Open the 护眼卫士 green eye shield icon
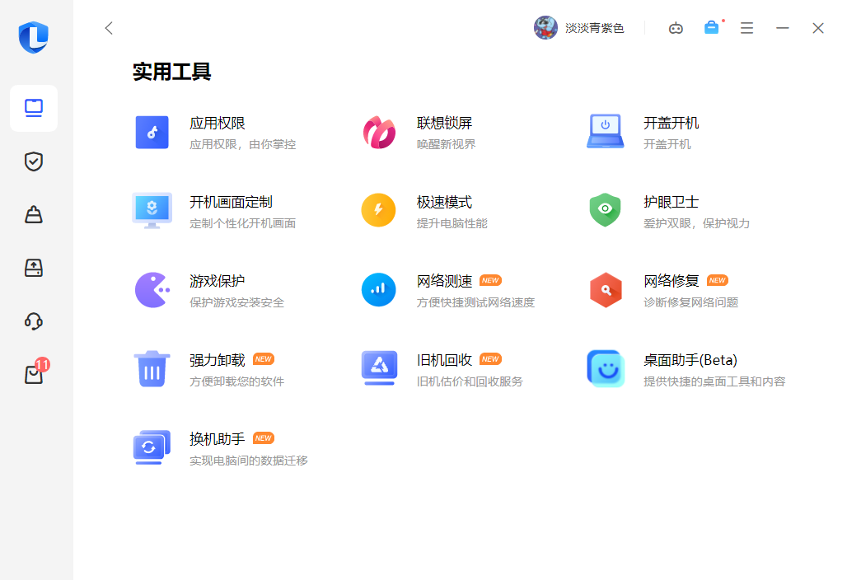847x580 pixels. (606, 210)
